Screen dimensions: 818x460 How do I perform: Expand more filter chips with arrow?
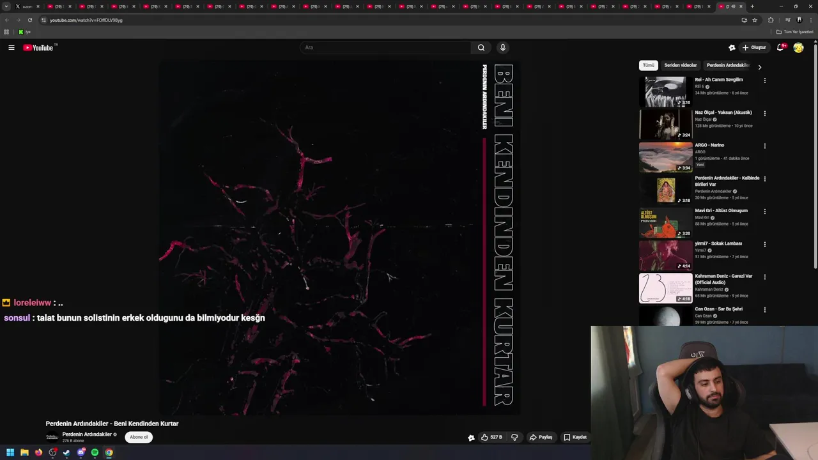coord(759,66)
